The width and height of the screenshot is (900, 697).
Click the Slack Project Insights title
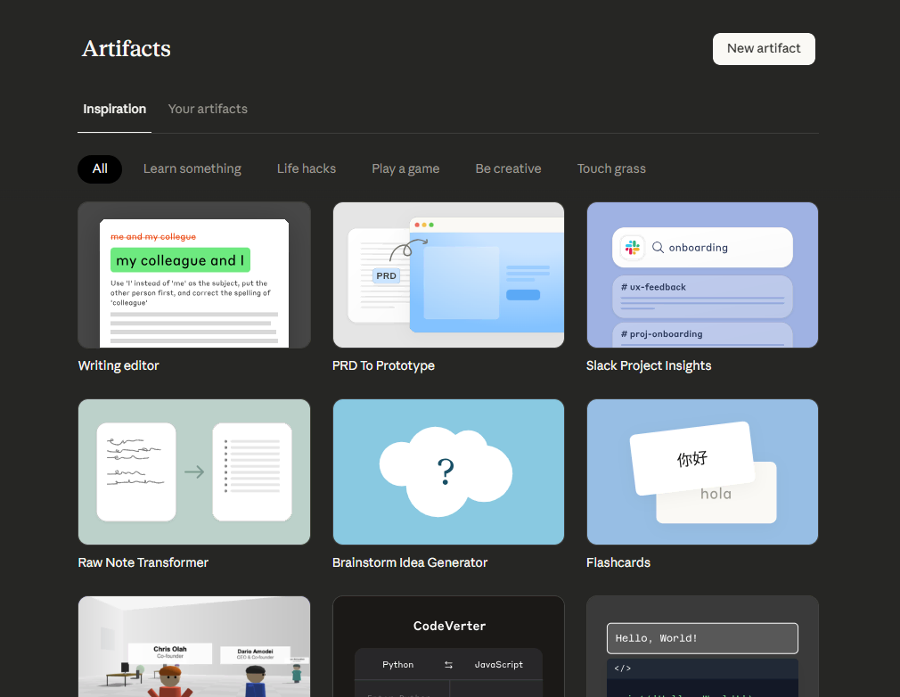(x=649, y=365)
